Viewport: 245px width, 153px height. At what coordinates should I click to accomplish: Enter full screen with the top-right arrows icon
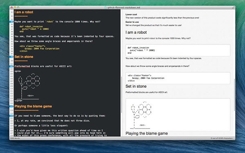pos(233,7)
